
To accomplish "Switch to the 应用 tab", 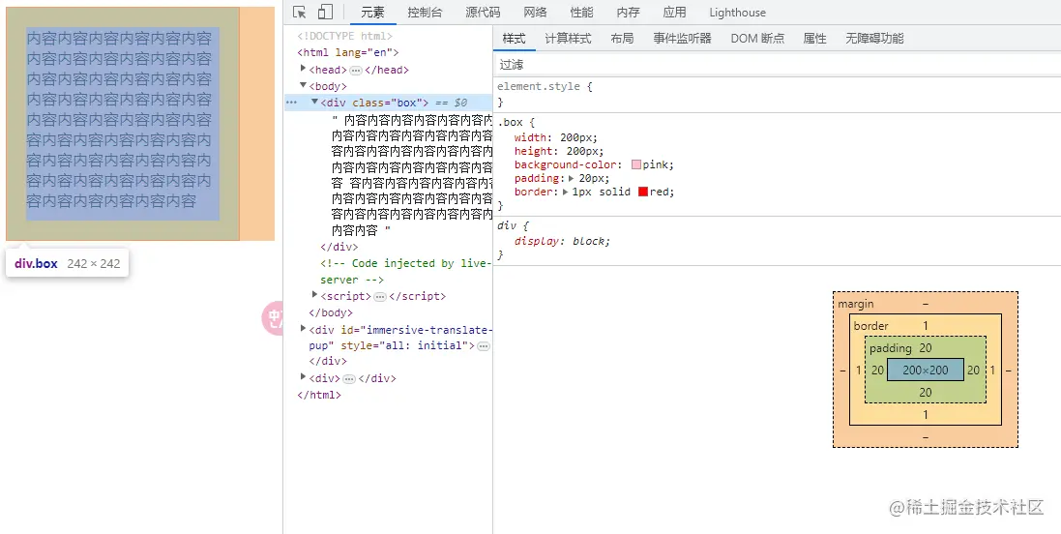I will 675,13.
